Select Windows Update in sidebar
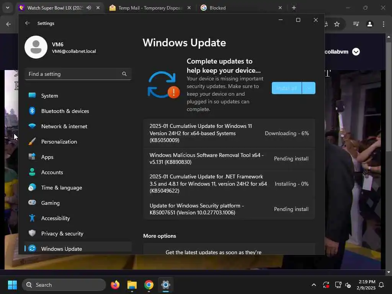The height and width of the screenshot is (294, 392). pyautogui.click(x=78, y=248)
